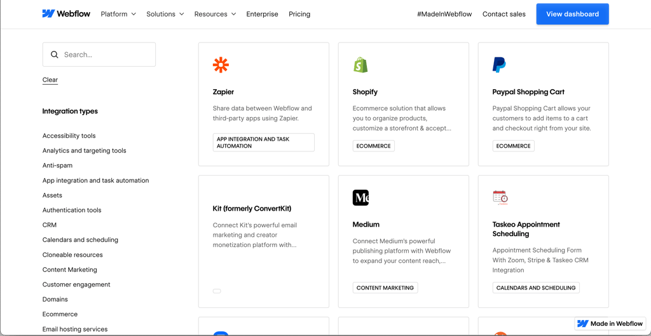Viewport: 651px width, 336px height.
Task: Focus the Search input field
Action: point(99,55)
